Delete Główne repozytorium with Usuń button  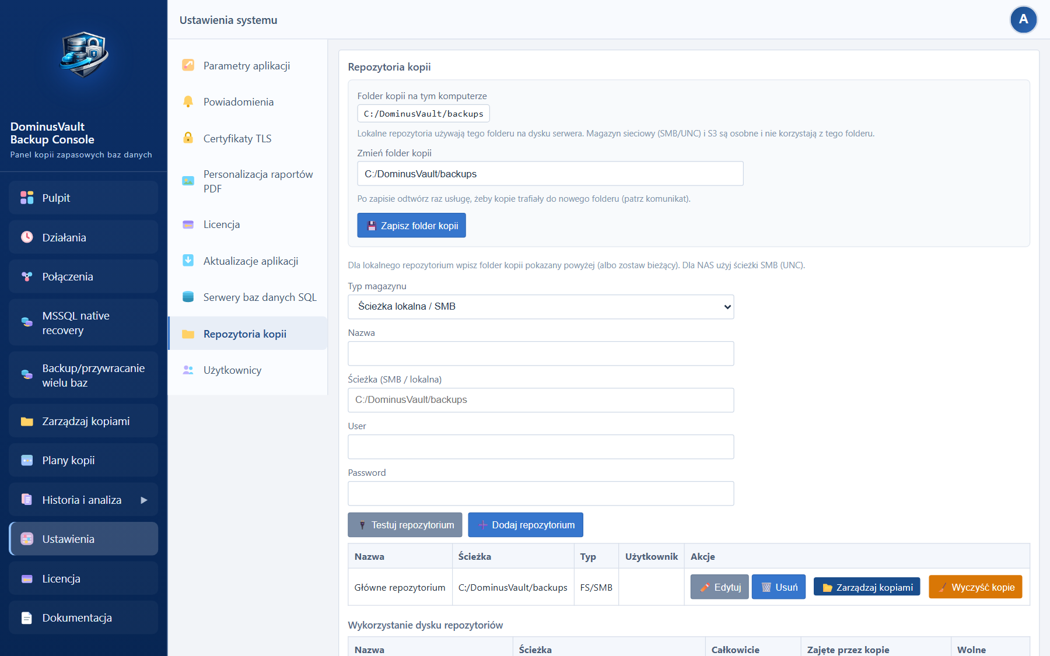point(779,587)
